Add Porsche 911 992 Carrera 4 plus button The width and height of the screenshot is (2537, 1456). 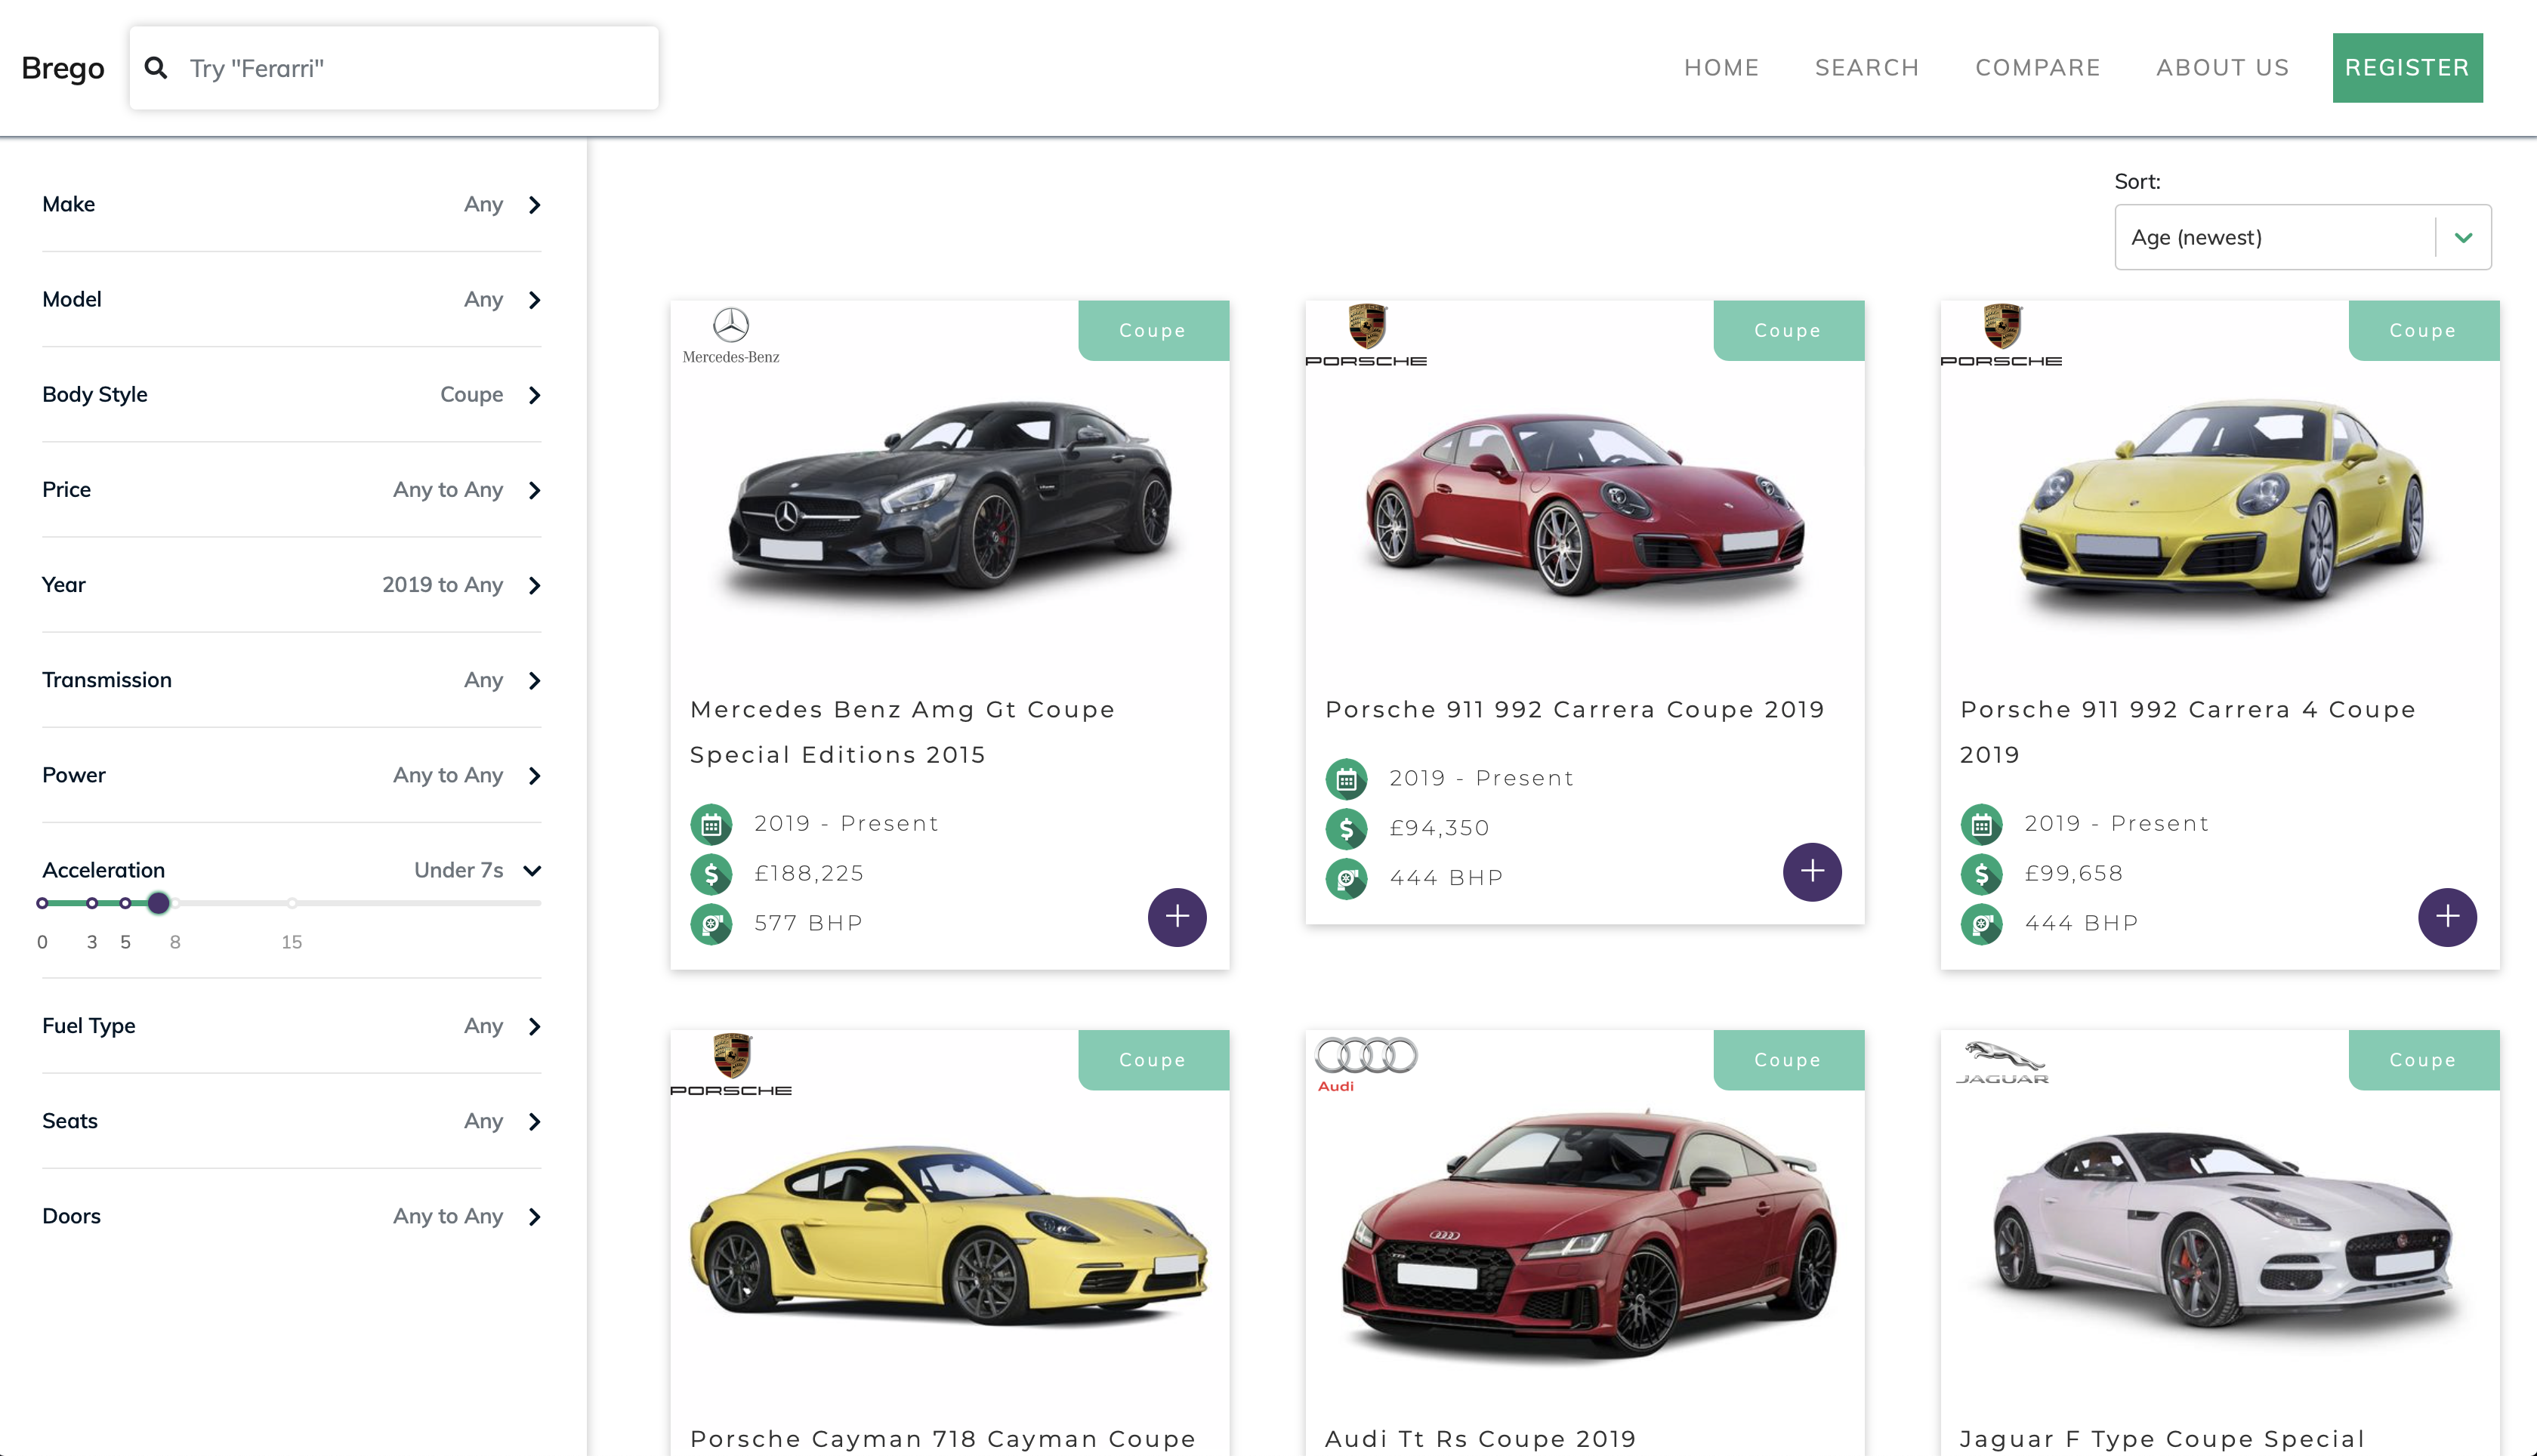(2447, 917)
